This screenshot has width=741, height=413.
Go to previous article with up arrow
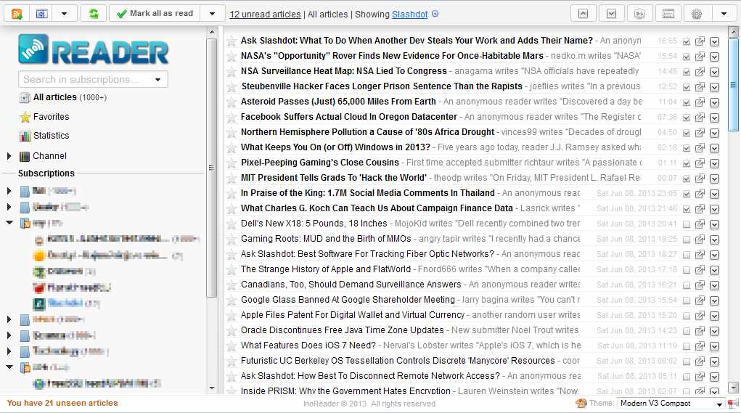click(583, 14)
